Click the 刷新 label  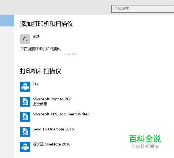pos(36,37)
